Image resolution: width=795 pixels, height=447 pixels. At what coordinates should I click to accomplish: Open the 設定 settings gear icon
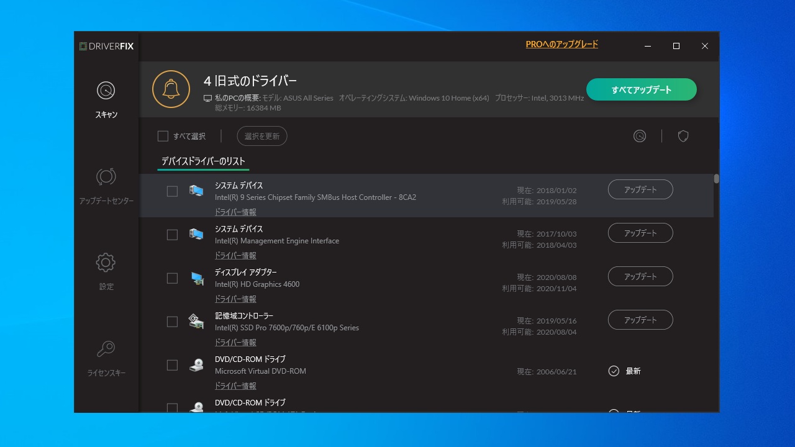pyautogui.click(x=106, y=263)
